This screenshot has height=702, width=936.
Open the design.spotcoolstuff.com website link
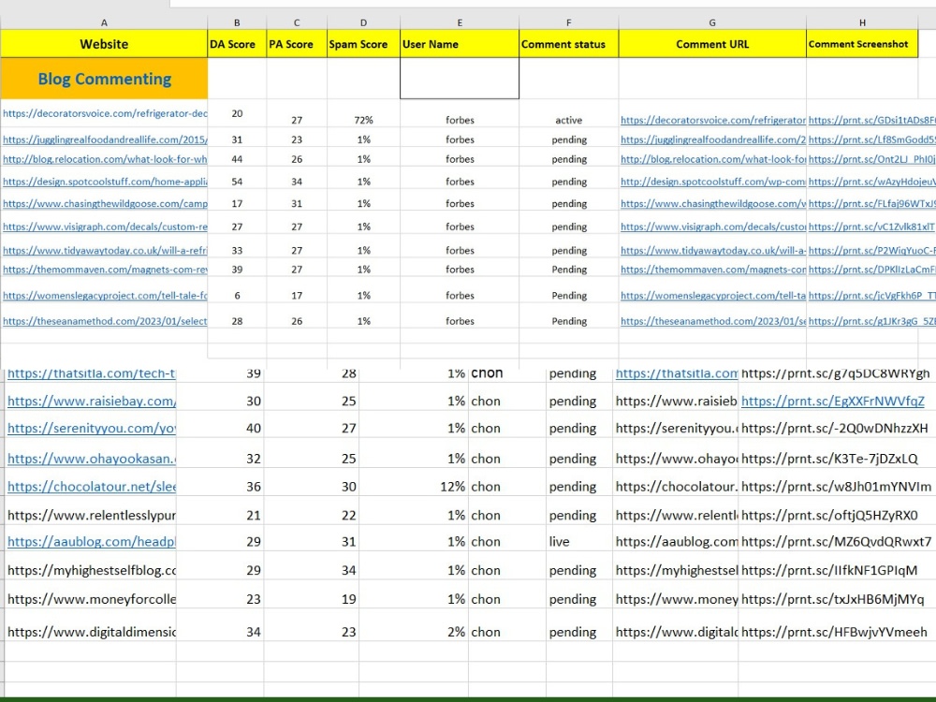click(x=105, y=182)
